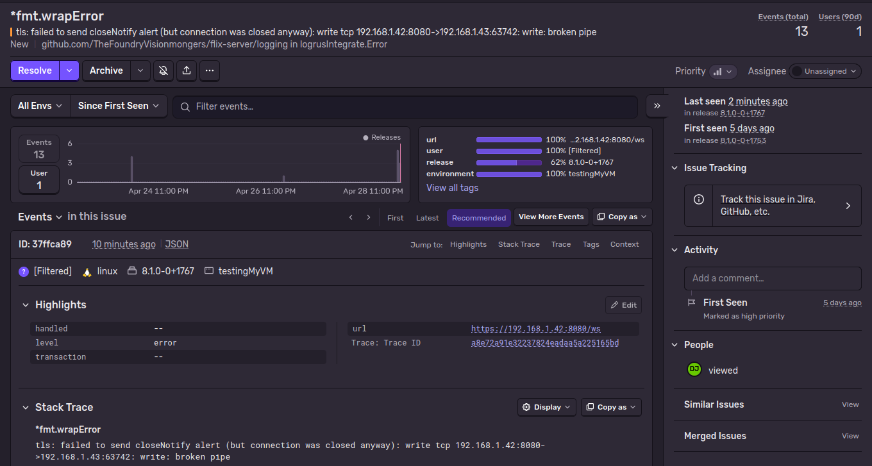Click the DJ user avatar

[x=694, y=369]
